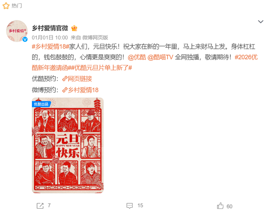This screenshot has height=211, width=269.
Task: Visit the @优酷 mention
Action: [137, 57]
